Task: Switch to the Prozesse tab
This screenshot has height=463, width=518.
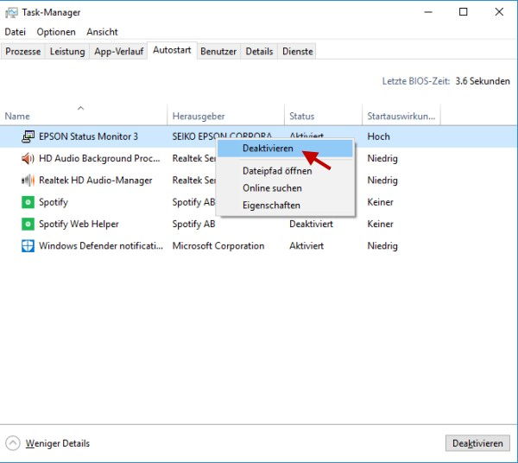Action: pyautogui.click(x=23, y=52)
